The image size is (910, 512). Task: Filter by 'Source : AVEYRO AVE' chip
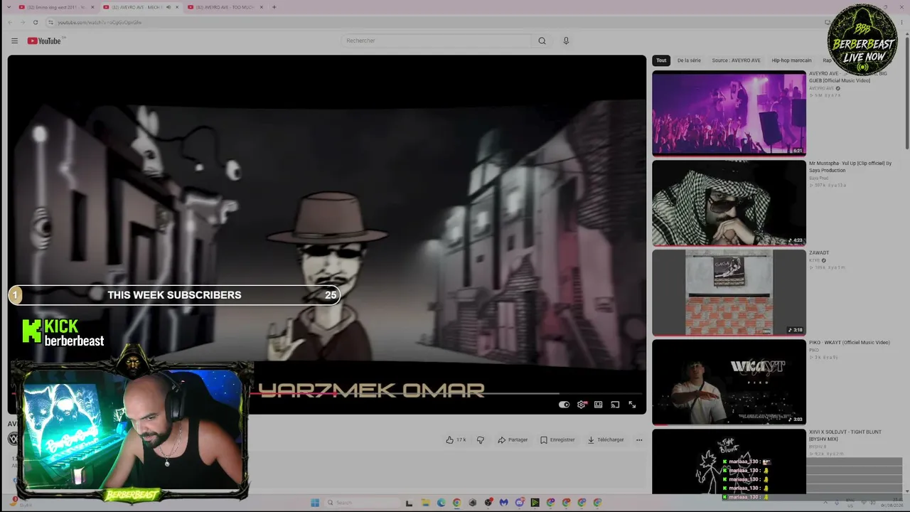coord(737,60)
